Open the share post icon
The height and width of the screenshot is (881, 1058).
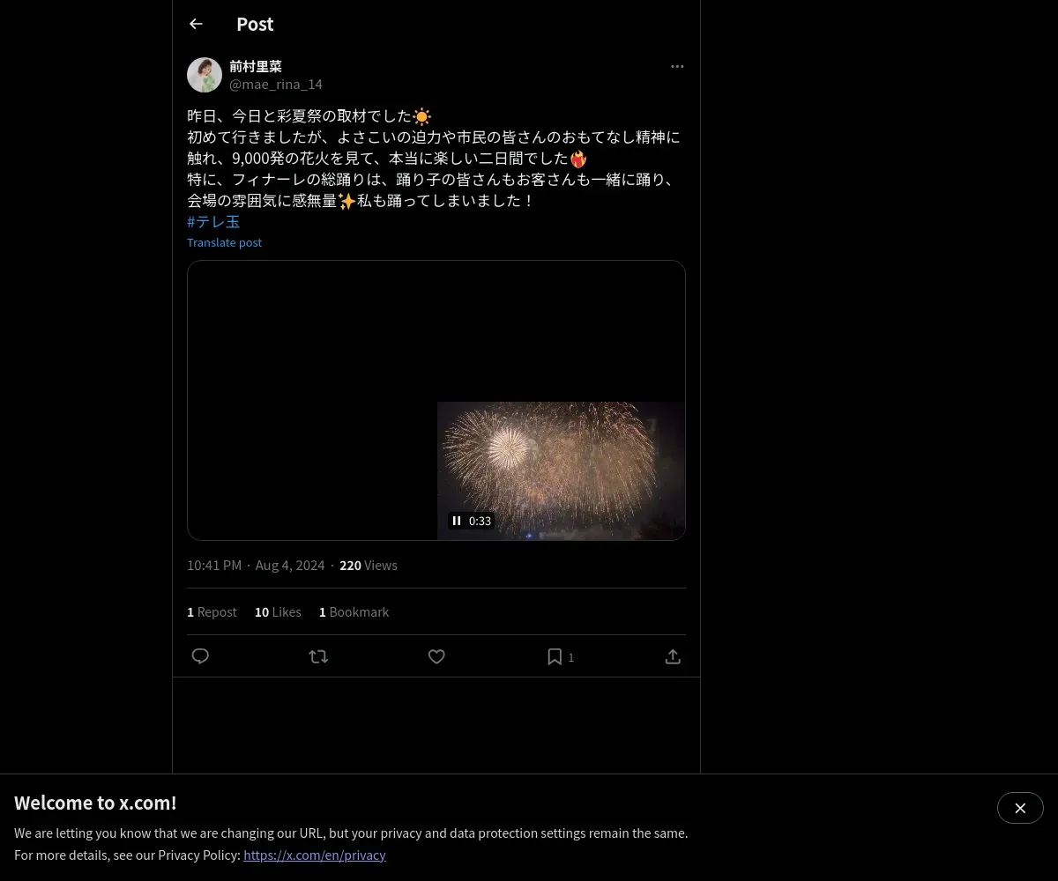(673, 656)
